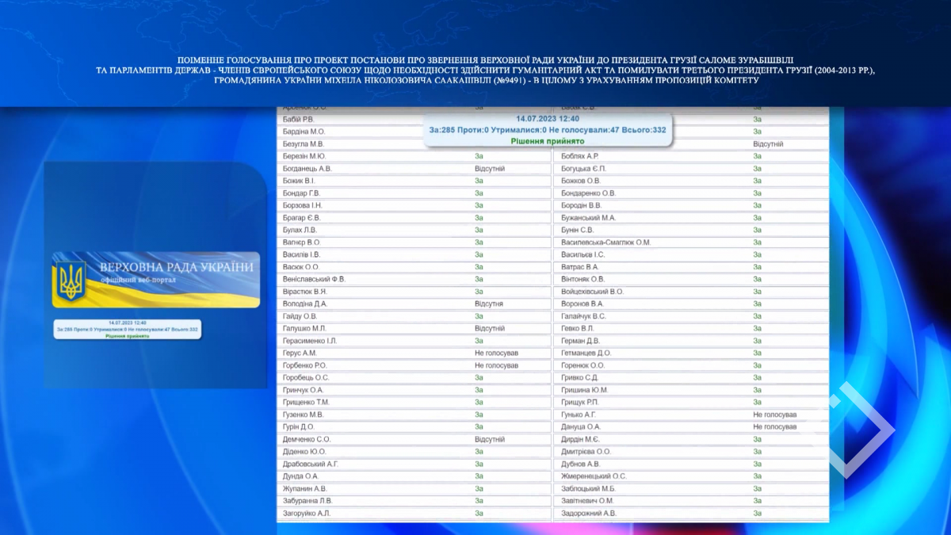Click deputy Безугла М.В. name
Viewport: 951px width, 535px height.
click(x=303, y=144)
